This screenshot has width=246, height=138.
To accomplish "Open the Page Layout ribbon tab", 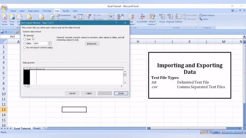I will pyautogui.click(x=33, y=11).
